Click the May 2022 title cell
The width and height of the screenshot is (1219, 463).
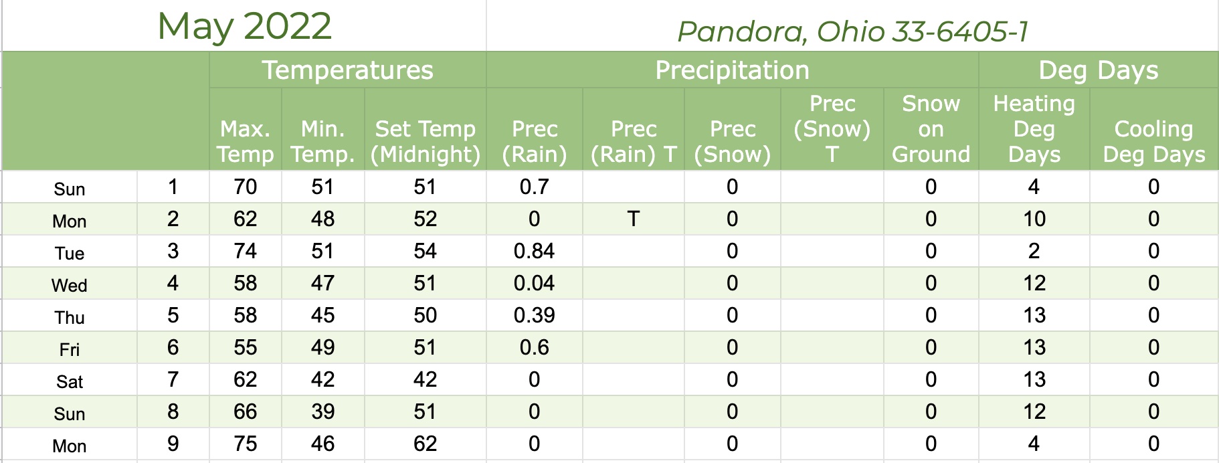point(244,26)
